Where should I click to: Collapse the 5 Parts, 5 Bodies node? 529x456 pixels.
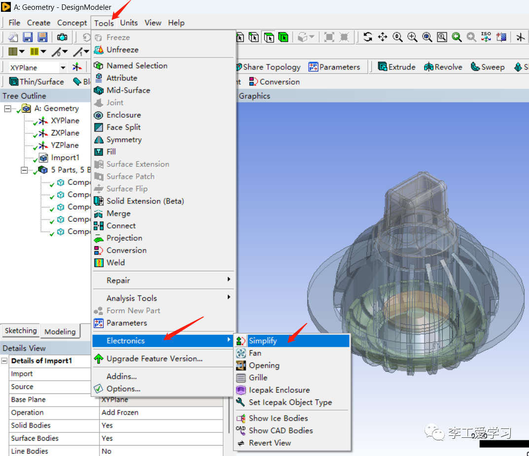click(24, 170)
